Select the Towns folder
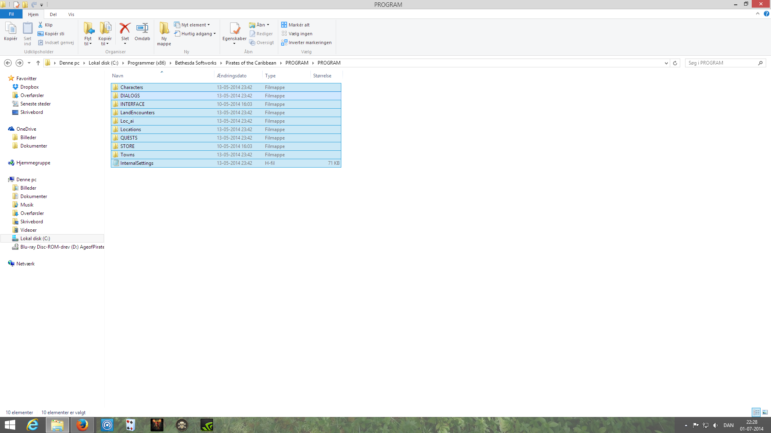This screenshot has width=771, height=433. tap(226, 155)
